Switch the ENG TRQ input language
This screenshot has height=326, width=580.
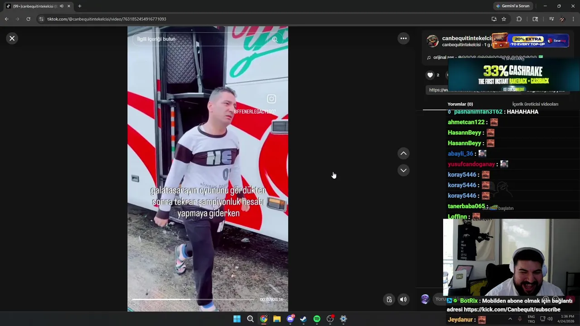pyautogui.click(x=531, y=319)
